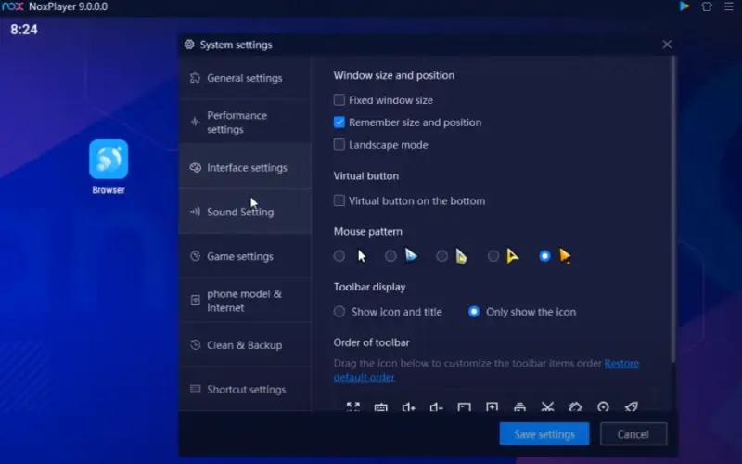
Task: Select the white arrow mouse pattern
Action: (339, 256)
